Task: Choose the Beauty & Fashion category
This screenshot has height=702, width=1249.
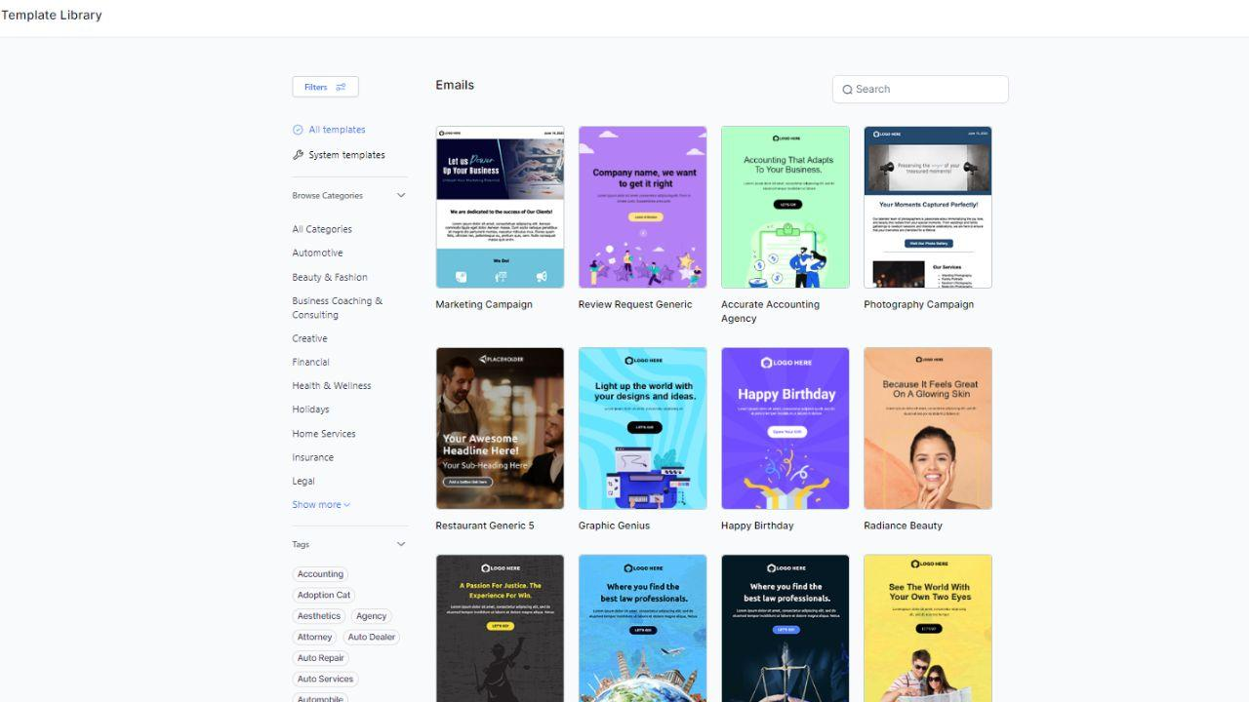Action: click(330, 277)
